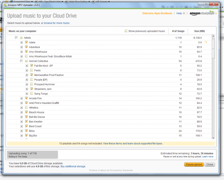Uncheck the Amy Winehouse checkbox
Image resolution: width=224 pixels, height=180 pixels.
(26, 52)
